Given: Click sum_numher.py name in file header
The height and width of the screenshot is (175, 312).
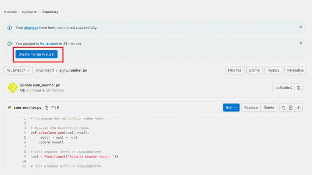Looking at the screenshot, I should [x=27, y=108].
